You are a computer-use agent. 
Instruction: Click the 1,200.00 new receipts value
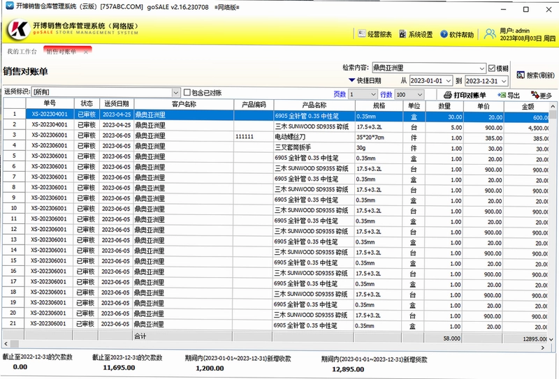tap(210, 369)
